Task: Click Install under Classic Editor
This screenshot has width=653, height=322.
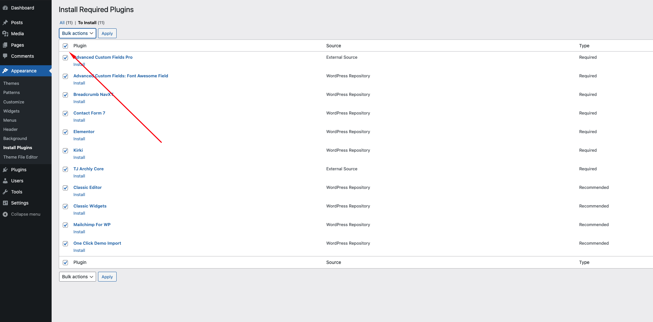Action: tap(79, 195)
